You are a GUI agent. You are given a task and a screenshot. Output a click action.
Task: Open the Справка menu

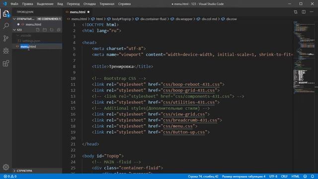[124, 4]
